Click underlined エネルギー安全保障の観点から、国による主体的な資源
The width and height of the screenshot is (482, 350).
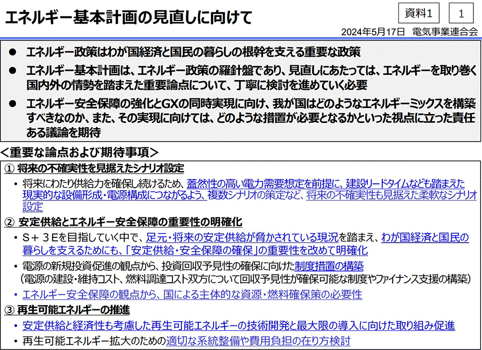[192, 294]
